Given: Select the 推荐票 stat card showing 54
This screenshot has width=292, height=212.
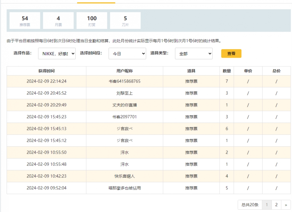Looking at the screenshot, I should 25,21.
